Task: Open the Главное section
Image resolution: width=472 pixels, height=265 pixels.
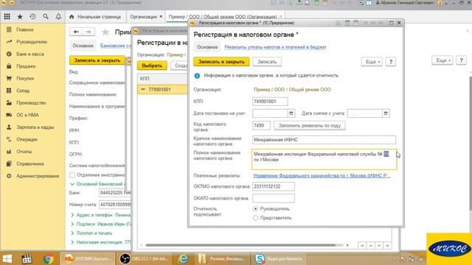Action: point(24,29)
